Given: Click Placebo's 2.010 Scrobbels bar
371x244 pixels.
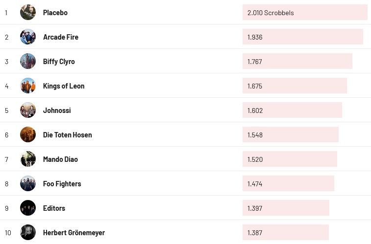Looking at the screenshot, I should [x=304, y=13].
